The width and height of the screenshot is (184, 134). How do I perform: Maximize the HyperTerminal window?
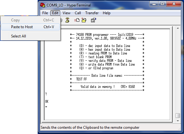pos(162,4)
